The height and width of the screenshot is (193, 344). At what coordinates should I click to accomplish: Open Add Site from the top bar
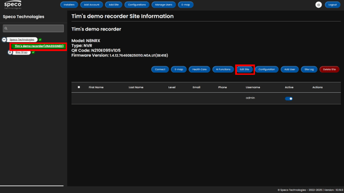113,5
